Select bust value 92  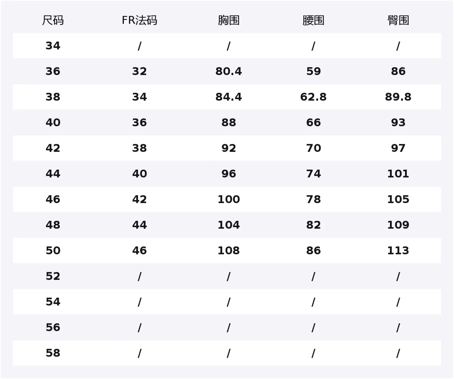point(229,148)
